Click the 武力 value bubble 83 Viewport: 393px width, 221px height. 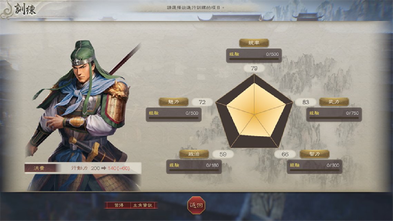pyautogui.click(x=305, y=102)
